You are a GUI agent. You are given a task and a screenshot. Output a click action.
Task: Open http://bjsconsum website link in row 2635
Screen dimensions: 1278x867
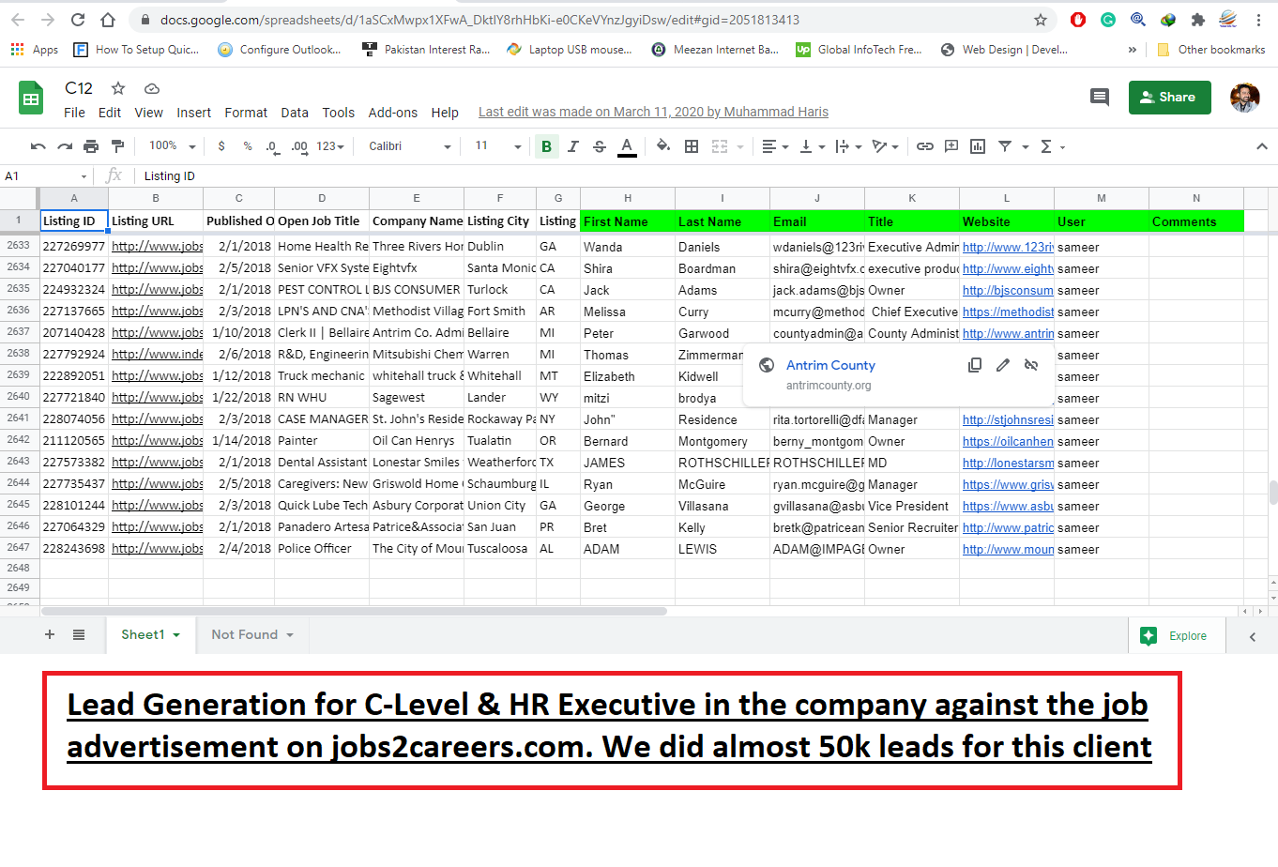(x=1008, y=290)
